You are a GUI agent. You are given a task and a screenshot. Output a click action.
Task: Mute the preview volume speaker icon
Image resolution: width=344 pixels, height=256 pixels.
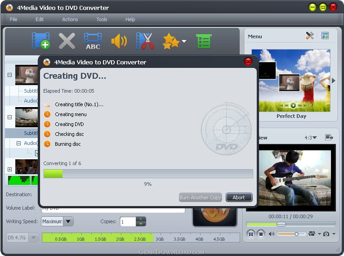click(x=272, y=234)
